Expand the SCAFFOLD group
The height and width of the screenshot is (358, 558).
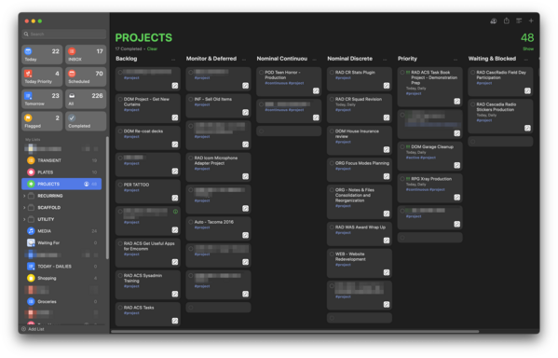[x=24, y=208]
